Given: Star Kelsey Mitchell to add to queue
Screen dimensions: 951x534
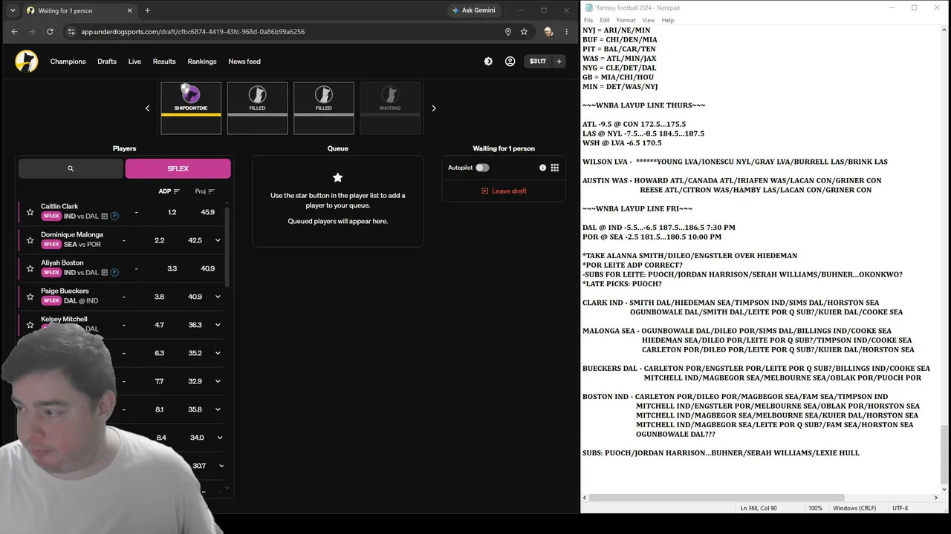Looking at the screenshot, I should (30, 325).
